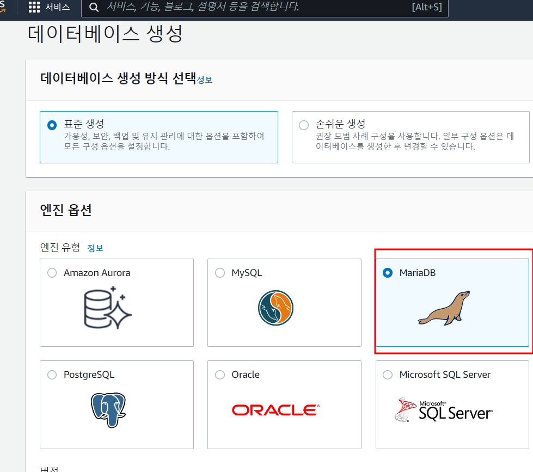Click the MariaDB seal logo
The height and width of the screenshot is (472, 533).
pyautogui.click(x=444, y=308)
